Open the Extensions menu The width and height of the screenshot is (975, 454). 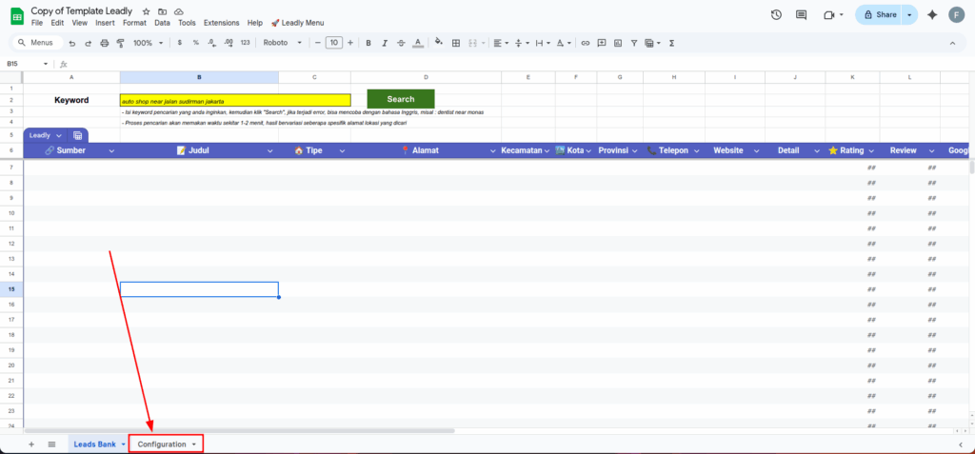click(221, 22)
